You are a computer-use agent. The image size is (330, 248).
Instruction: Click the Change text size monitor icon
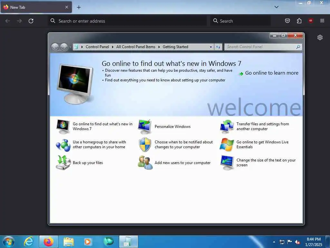click(x=227, y=163)
